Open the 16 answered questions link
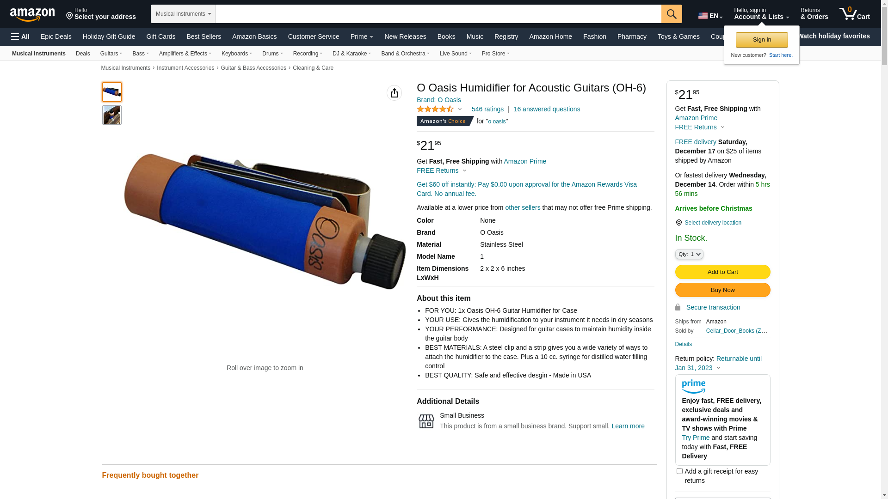The height and width of the screenshot is (499, 888). tap(547, 110)
